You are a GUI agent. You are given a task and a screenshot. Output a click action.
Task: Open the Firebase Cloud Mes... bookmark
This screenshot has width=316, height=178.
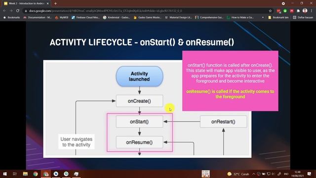(85, 18)
